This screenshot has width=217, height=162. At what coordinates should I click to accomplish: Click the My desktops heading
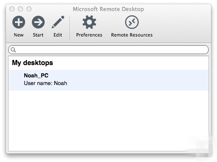[32, 63]
